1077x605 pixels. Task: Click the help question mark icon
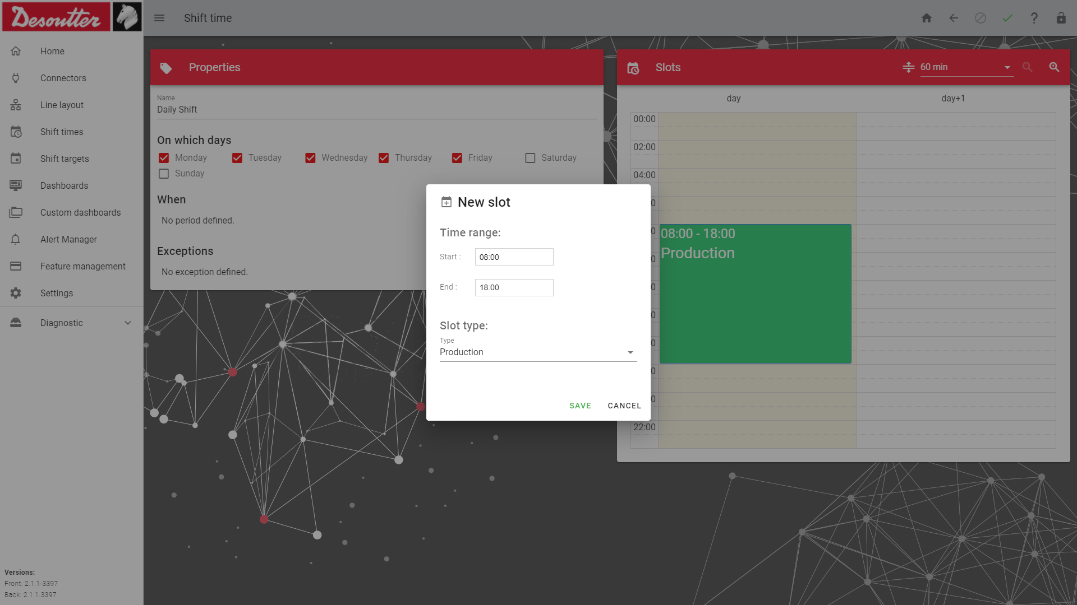click(1034, 18)
